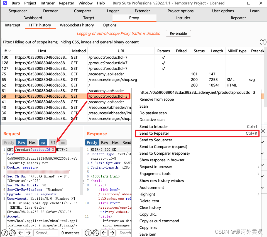Image resolution: width=267 pixels, height=237 pixels.
Task: Switch Response view to Hex
Action: (x=115, y=142)
